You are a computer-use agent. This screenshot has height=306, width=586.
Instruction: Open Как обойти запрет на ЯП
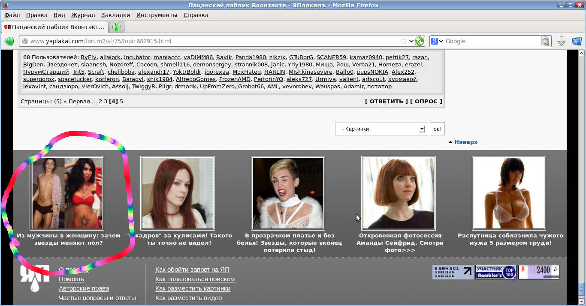click(x=192, y=270)
